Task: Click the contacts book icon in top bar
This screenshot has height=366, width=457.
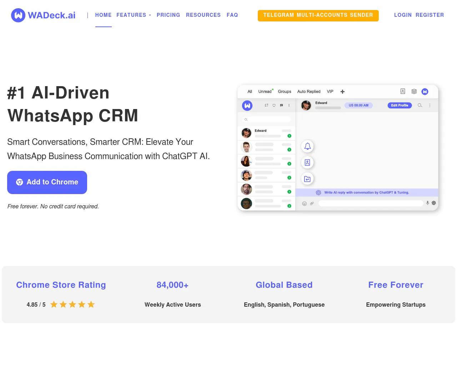Action: click(403, 91)
